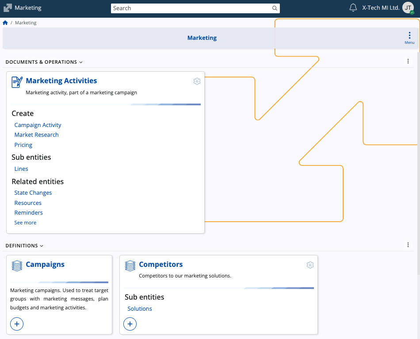Open the three-dot Menu button
The image size is (420, 339).
(409, 38)
